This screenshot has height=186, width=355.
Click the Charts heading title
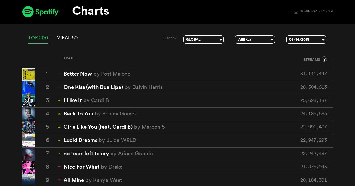click(91, 11)
